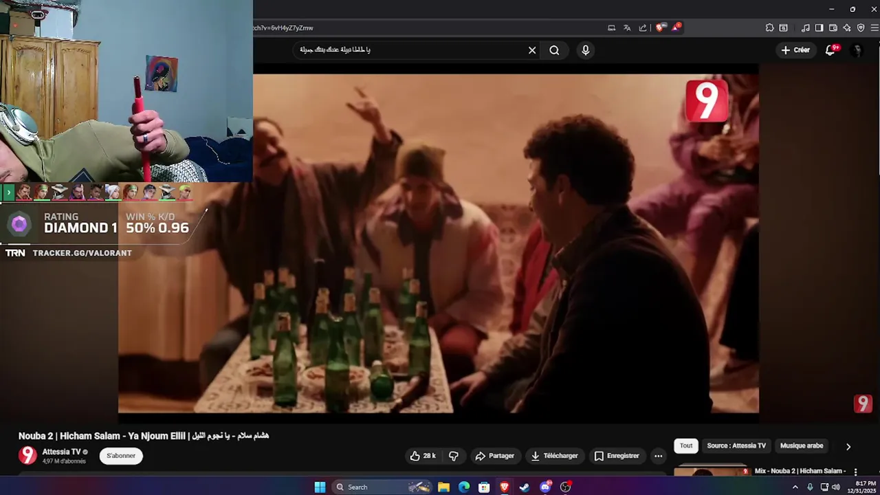Click the channel 9 watermark in the video corner
Screen dimensions: 880x495
[863, 404]
